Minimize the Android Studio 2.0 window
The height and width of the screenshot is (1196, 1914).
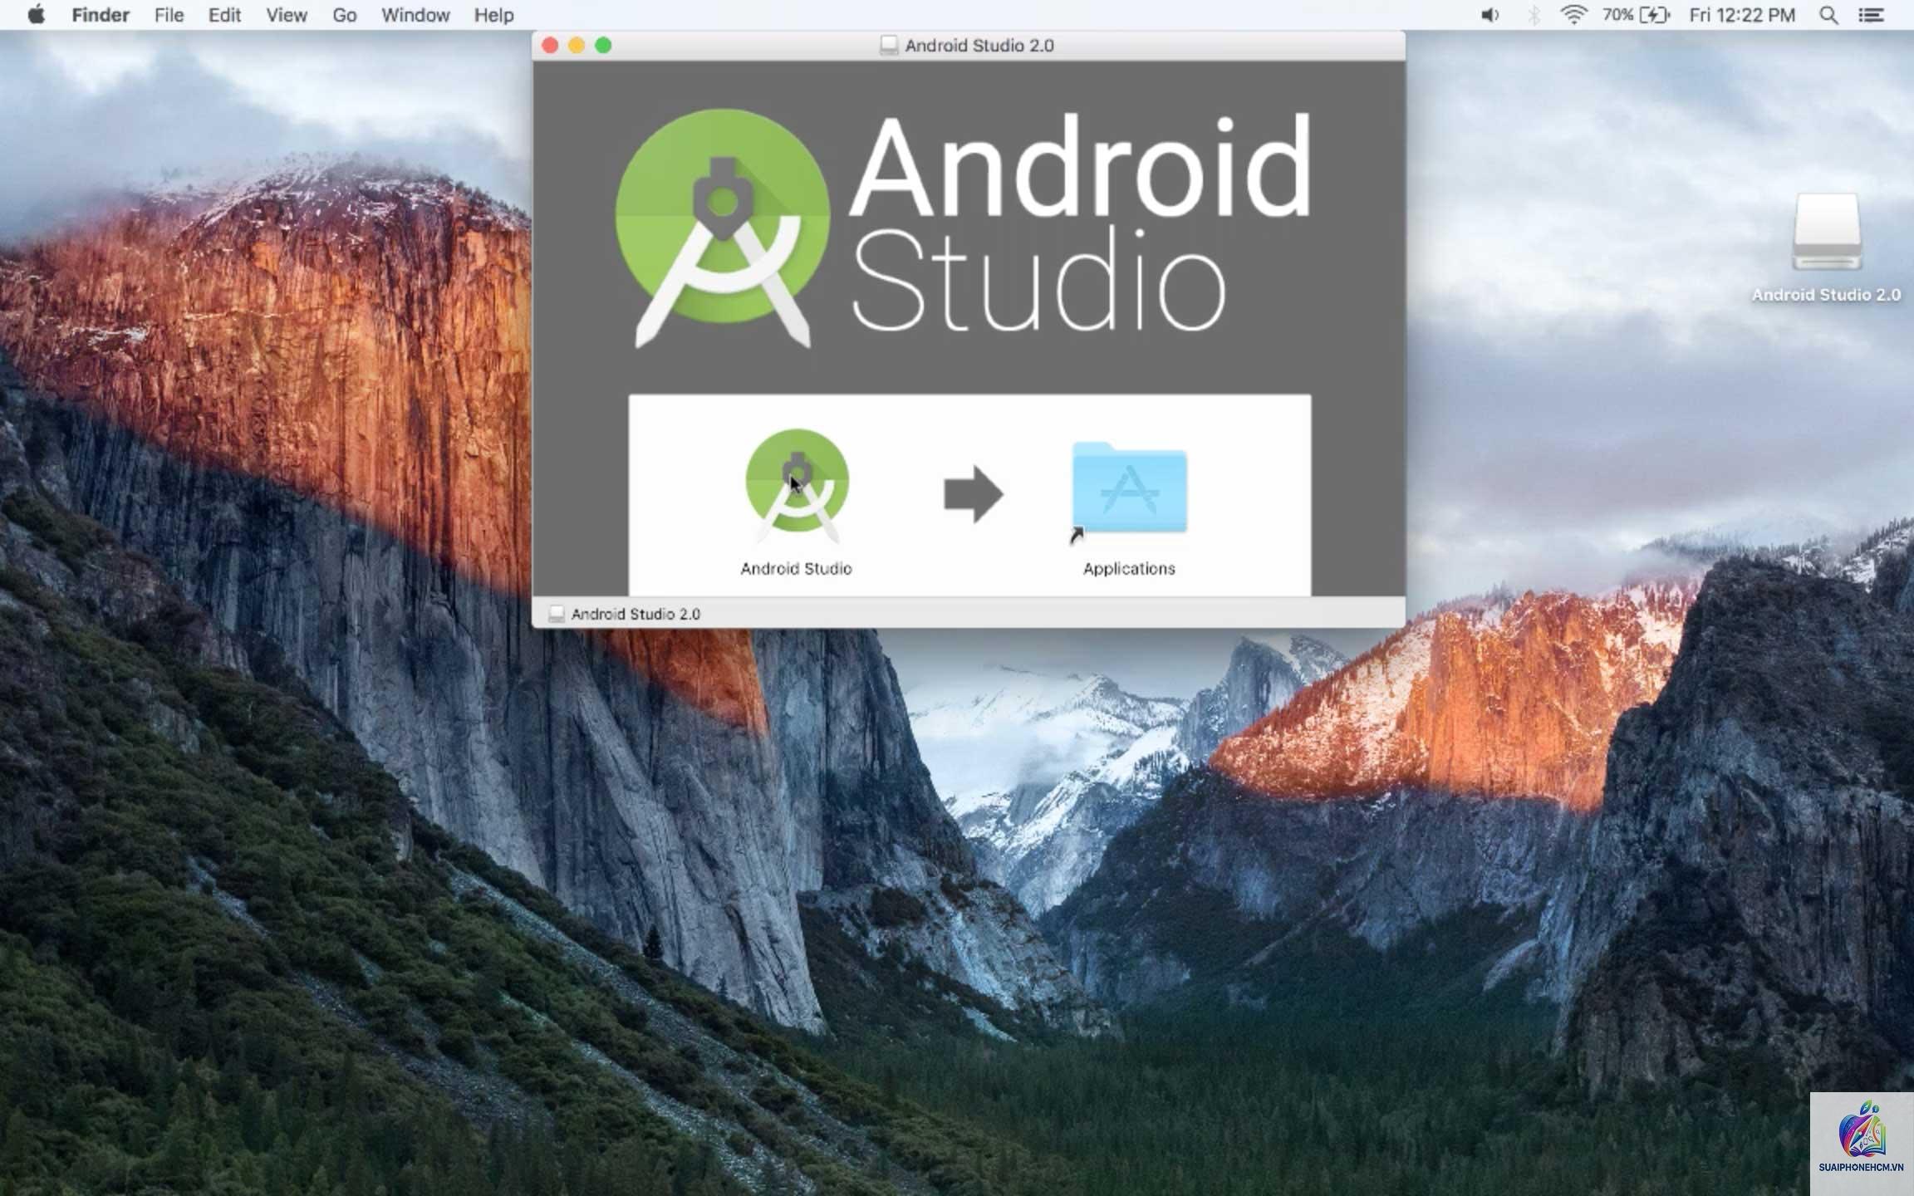point(577,46)
